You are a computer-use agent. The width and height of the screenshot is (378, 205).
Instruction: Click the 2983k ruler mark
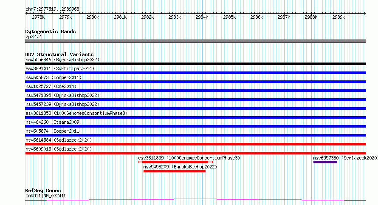pyautogui.click(x=175, y=17)
